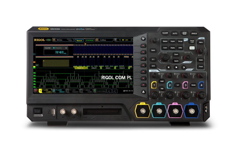Click the Utility menu button
This screenshot has width=233, height=155.
pyautogui.click(x=180, y=48)
